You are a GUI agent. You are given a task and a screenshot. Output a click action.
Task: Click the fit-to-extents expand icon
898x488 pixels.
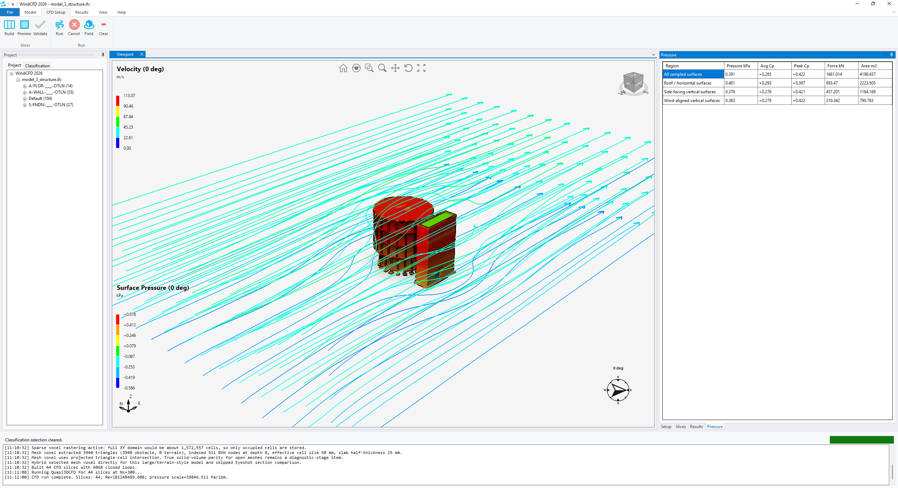point(421,68)
